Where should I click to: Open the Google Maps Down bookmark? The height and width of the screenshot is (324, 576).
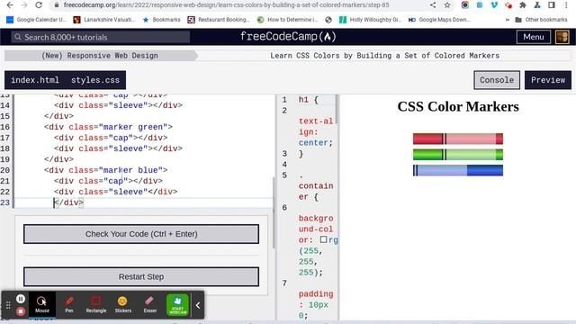(x=439, y=20)
